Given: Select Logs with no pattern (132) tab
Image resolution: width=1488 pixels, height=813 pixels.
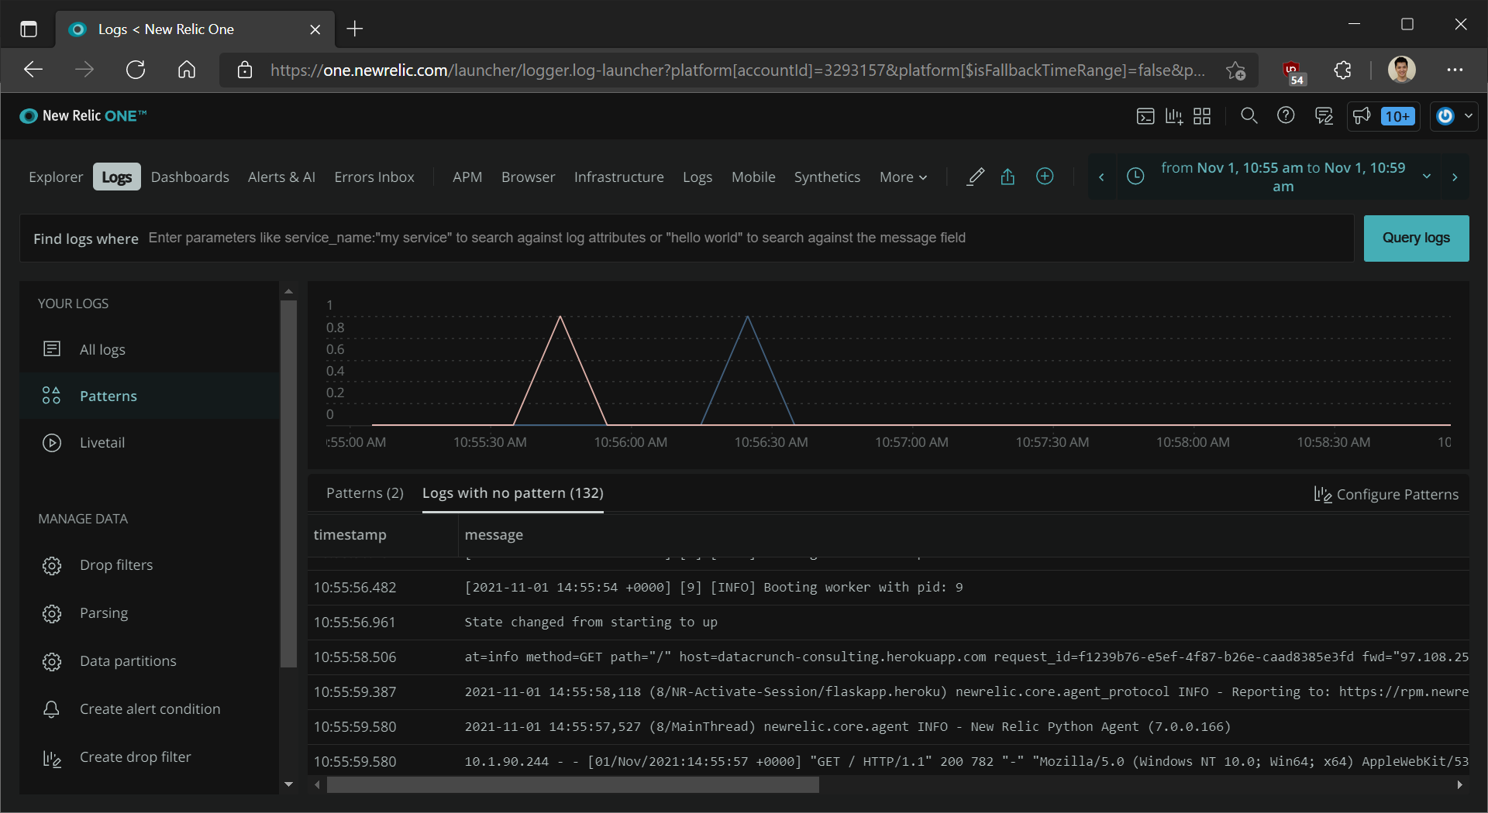Looking at the screenshot, I should click(x=513, y=493).
